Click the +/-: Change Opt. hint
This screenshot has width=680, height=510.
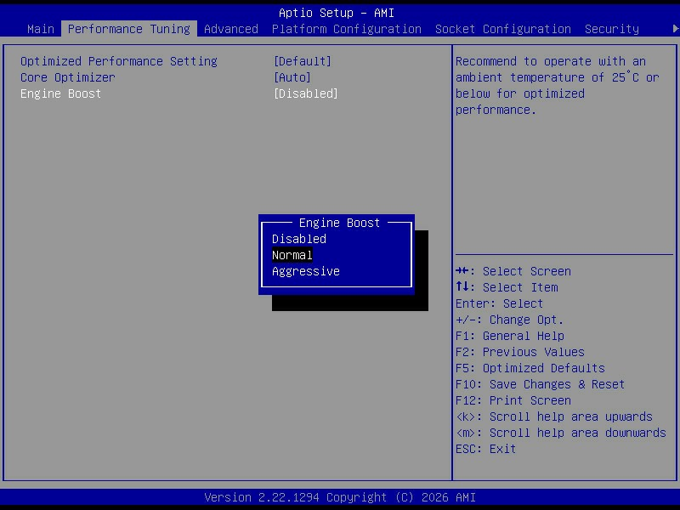point(509,320)
